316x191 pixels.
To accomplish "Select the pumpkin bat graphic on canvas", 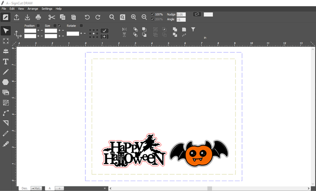I will [x=199, y=154].
